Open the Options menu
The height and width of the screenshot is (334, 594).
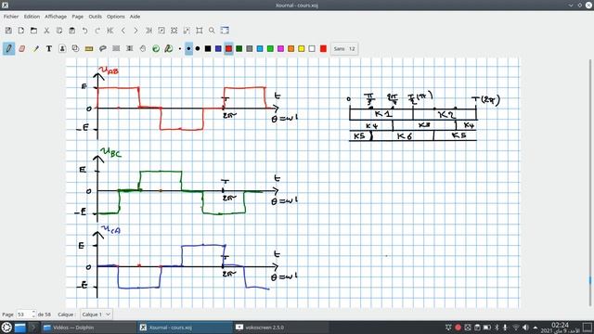(x=115, y=17)
